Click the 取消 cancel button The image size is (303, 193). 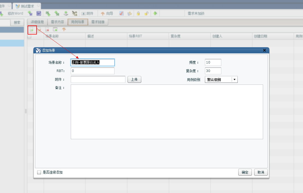[261, 172]
